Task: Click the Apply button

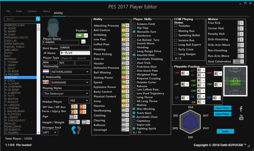Action: [x=225, y=131]
